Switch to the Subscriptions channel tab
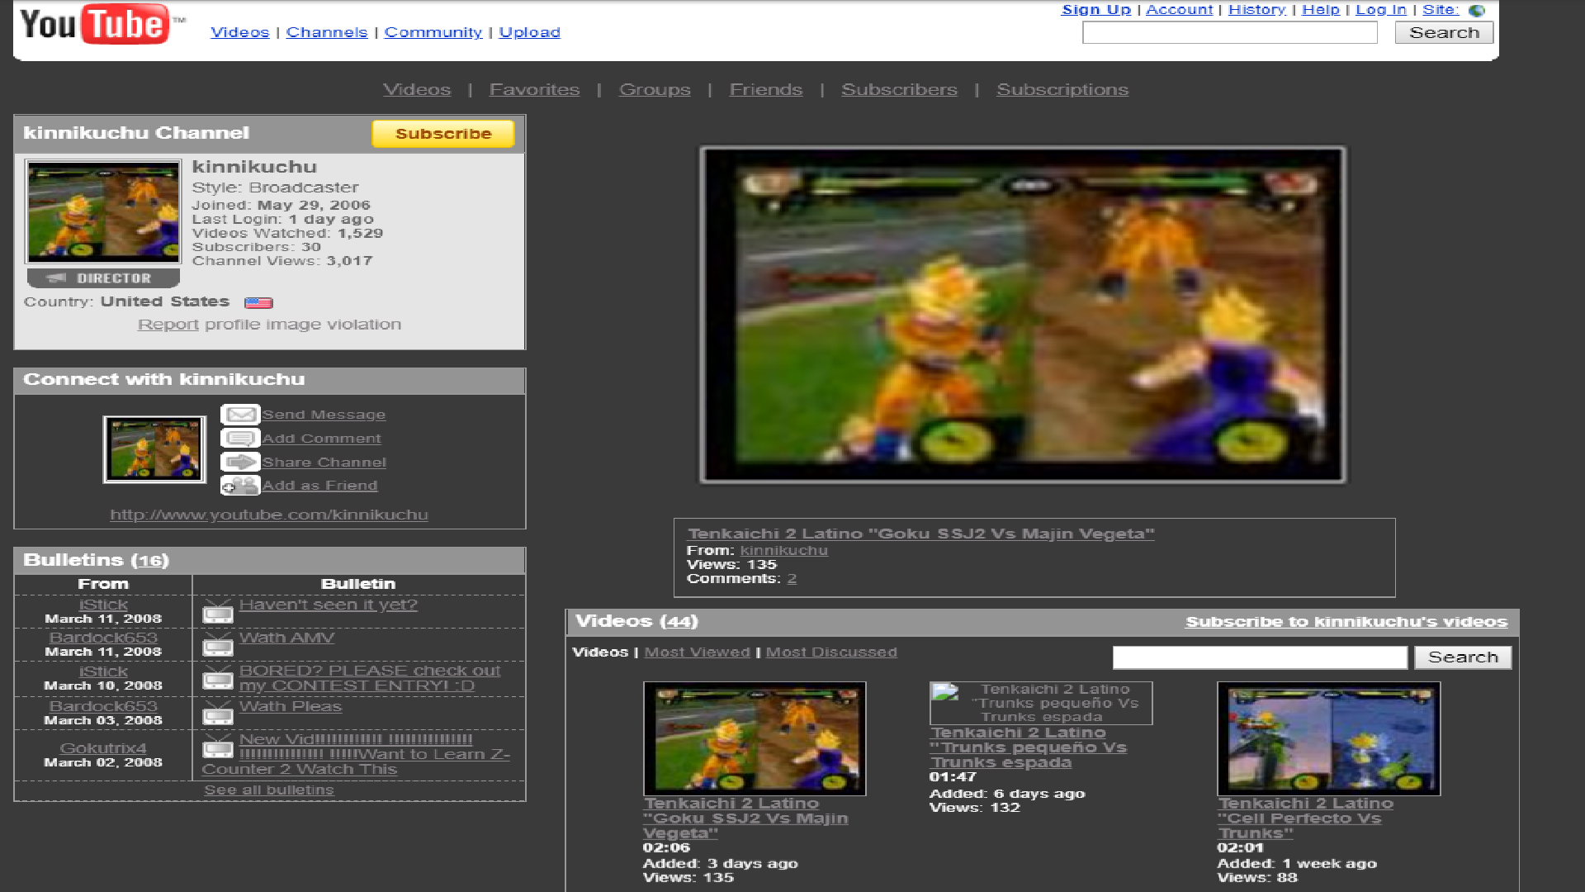The height and width of the screenshot is (892, 1585). [1062, 89]
